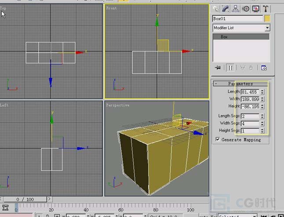284x217 pixels.
Task: Collapse the Parameters rollout
Action: (x=240, y=84)
